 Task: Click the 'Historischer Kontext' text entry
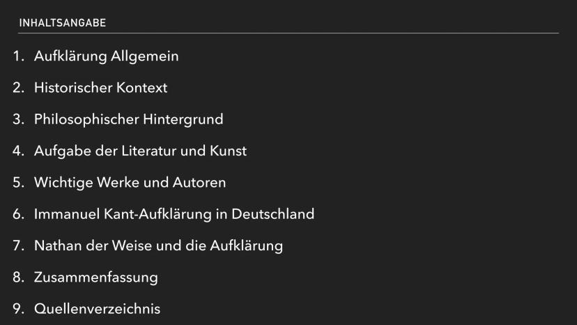coord(100,88)
